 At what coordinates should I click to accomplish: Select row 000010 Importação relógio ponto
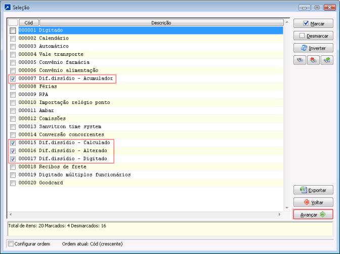[x=151, y=102]
